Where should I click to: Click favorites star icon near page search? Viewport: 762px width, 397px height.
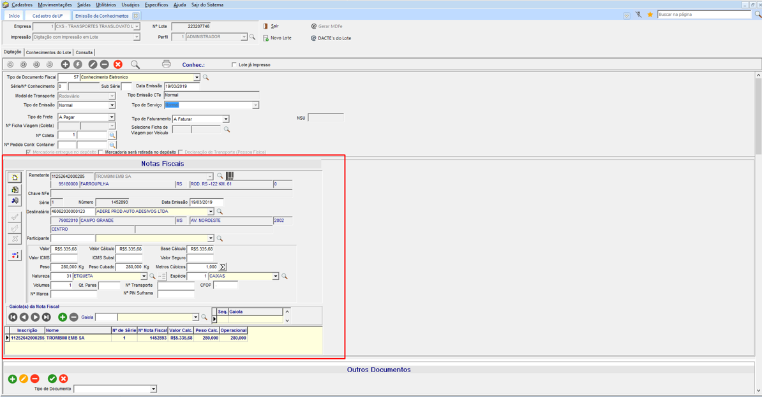(x=650, y=15)
